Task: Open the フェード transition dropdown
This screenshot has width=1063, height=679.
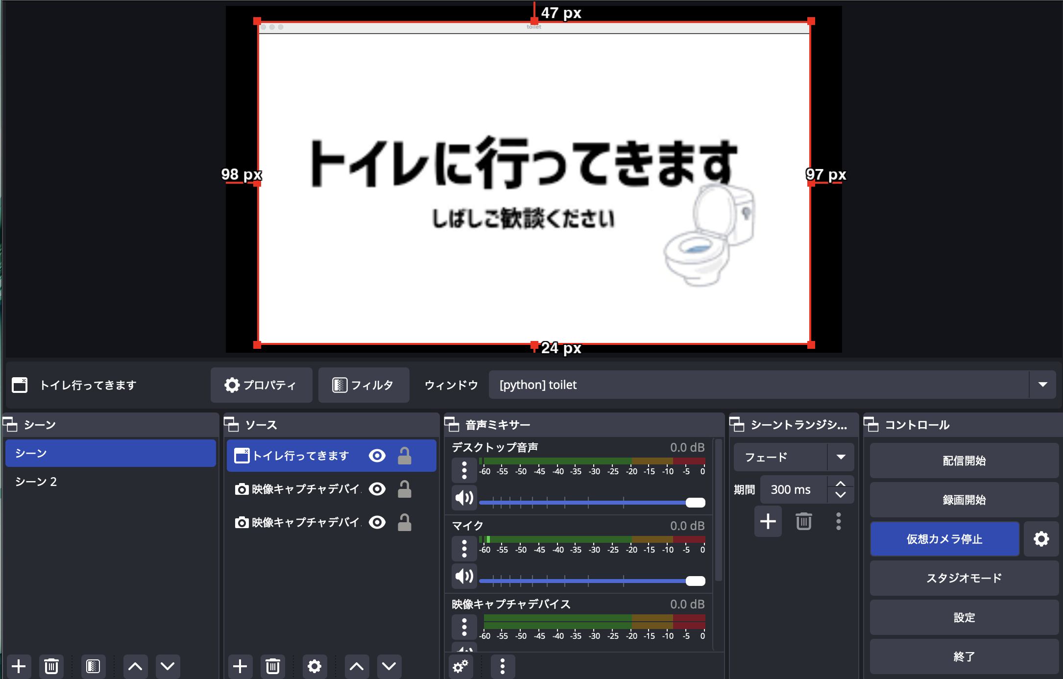Action: 841,457
